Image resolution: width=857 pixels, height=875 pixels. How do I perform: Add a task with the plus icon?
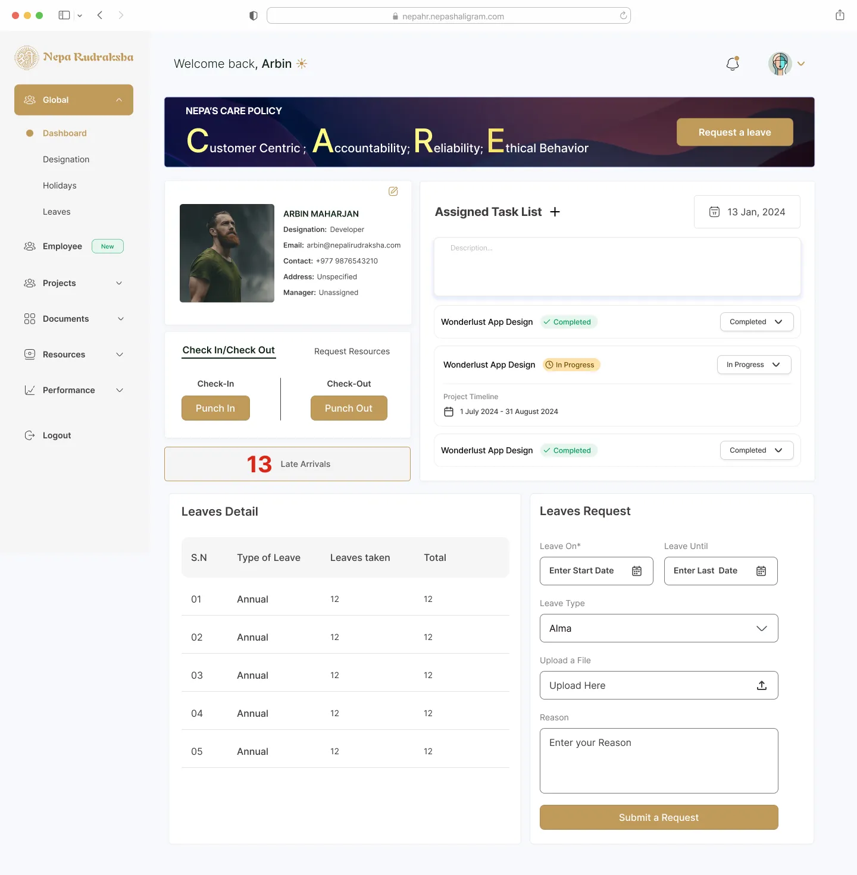click(x=555, y=212)
